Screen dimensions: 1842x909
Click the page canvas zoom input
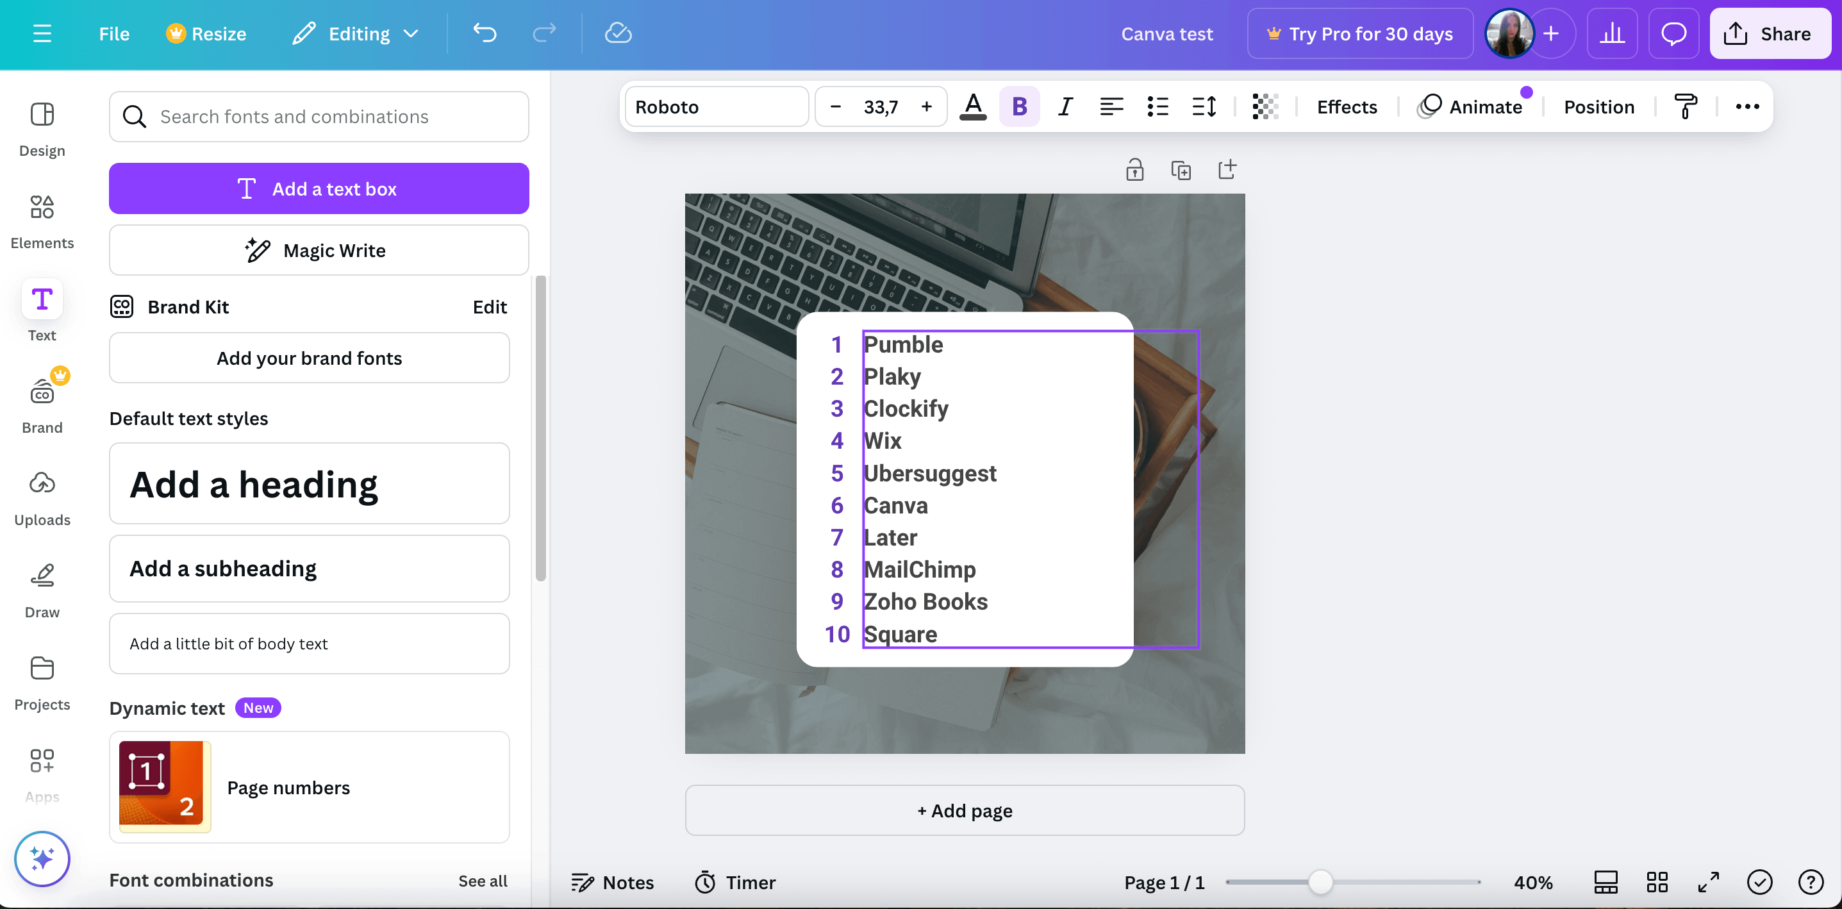(1533, 881)
